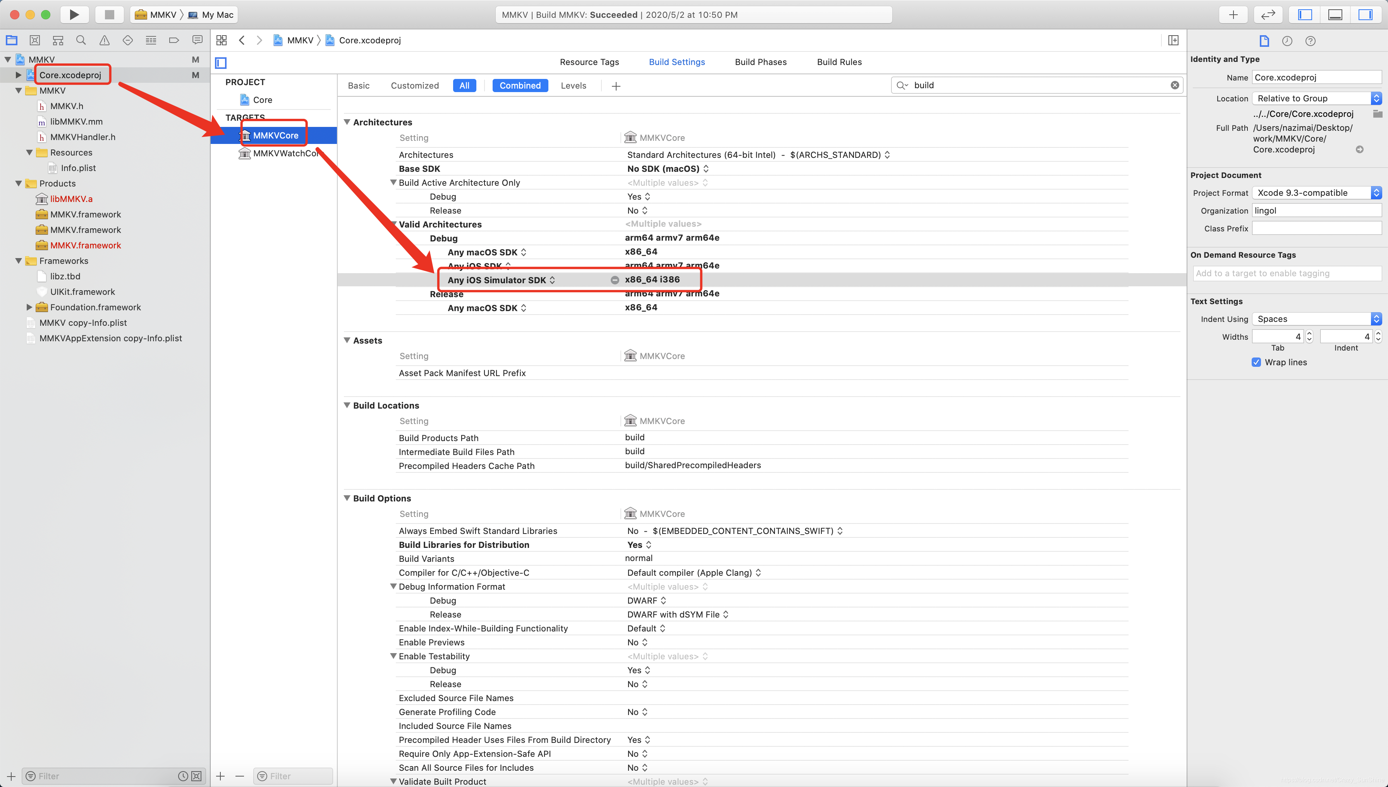Open the Find navigator magnifier icon
1388x787 pixels.
point(81,40)
